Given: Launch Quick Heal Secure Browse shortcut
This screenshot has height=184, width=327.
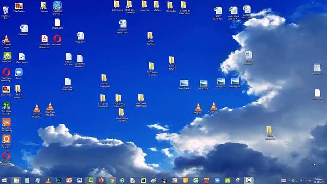Looking at the screenshot, I should [x=6, y=108].
